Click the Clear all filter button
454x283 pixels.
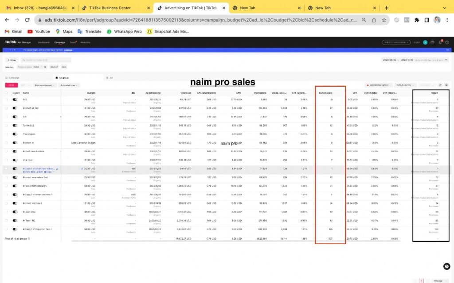tap(54, 67)
